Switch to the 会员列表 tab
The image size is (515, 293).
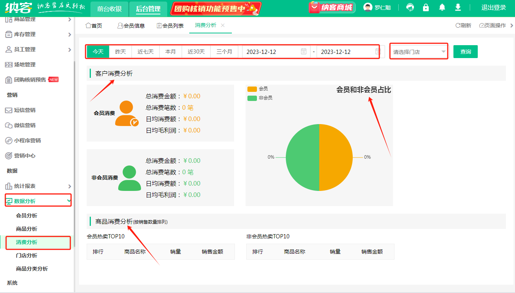170,25
